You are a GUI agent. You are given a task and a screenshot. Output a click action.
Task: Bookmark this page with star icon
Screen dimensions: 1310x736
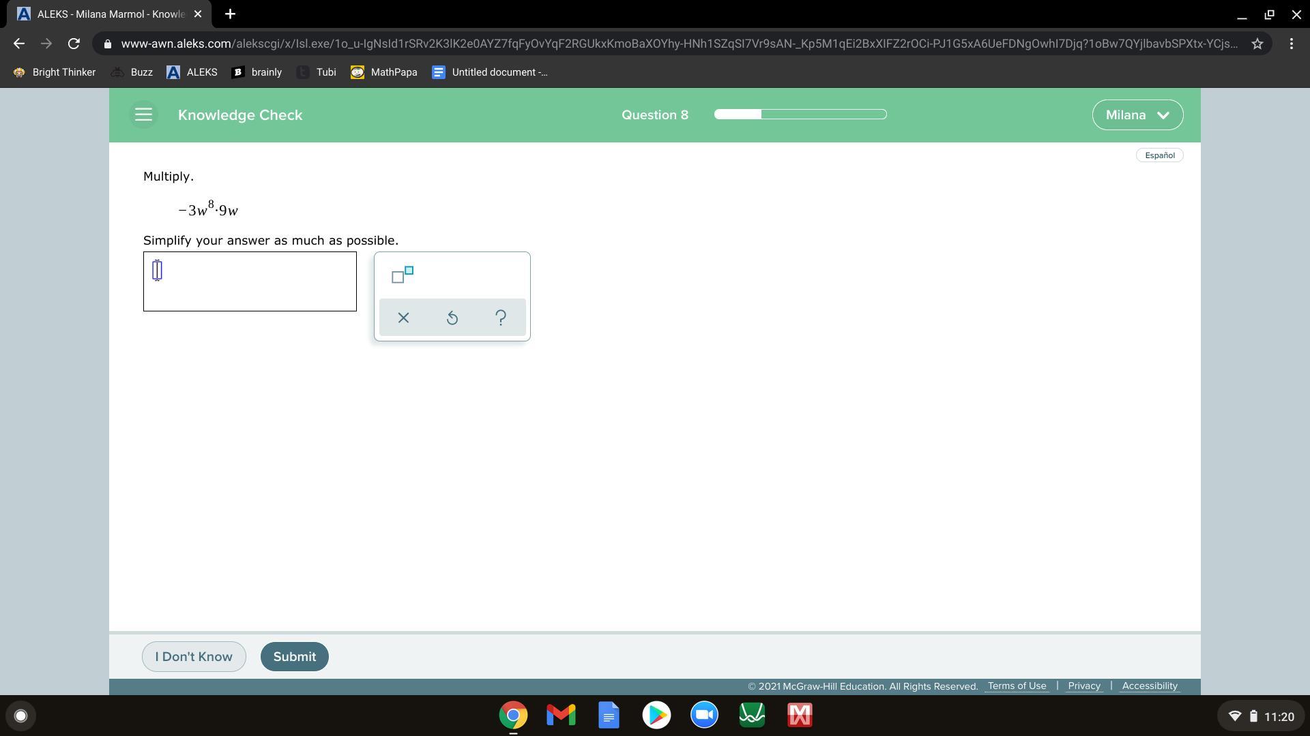pyautogui.click(x=1257, y=44)
